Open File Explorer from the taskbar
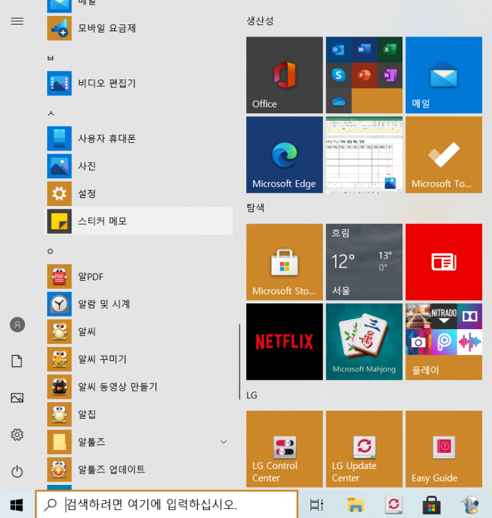492x518 pixels. click(x=356, y=505)
